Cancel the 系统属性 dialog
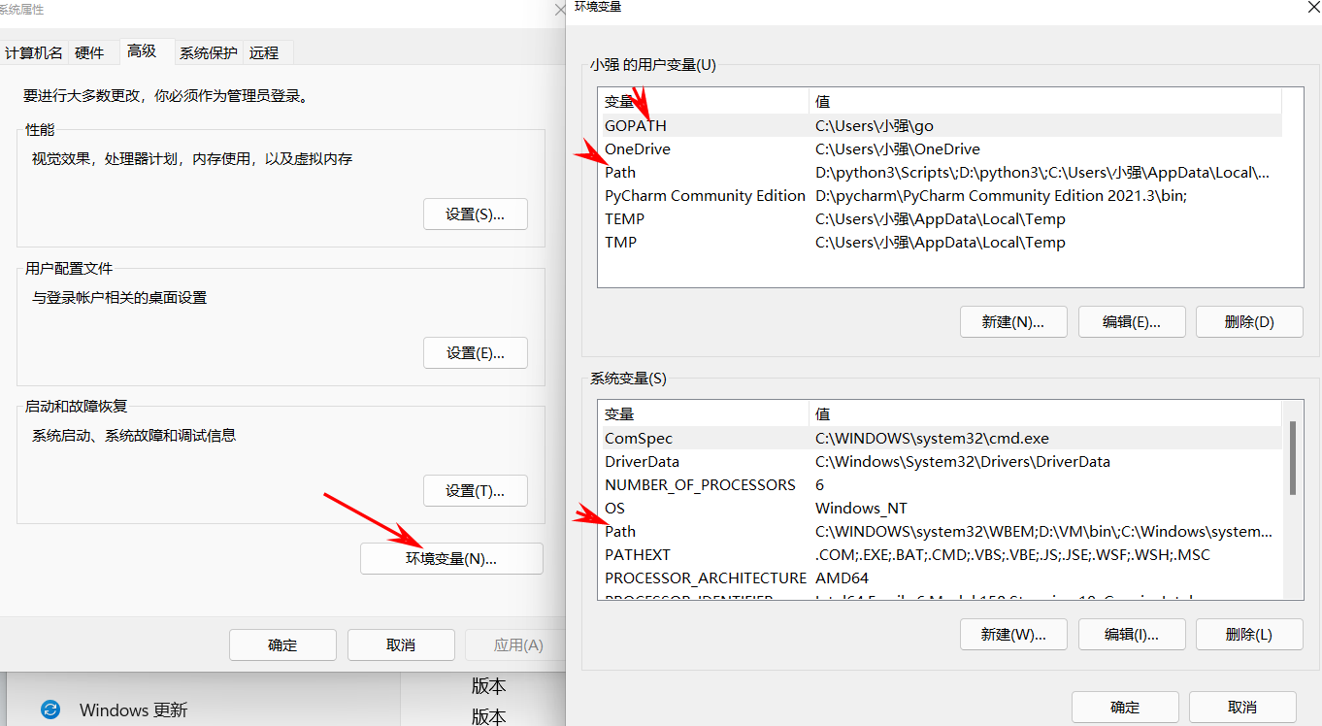Screen dimensions: 1322x726 401,645
